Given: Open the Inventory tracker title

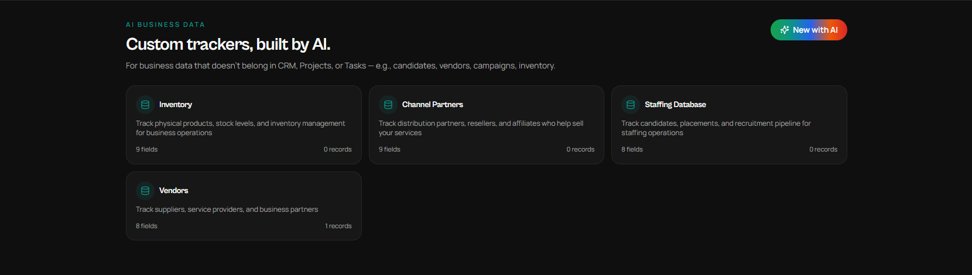Looking at the screenshot, I should 176,105.
